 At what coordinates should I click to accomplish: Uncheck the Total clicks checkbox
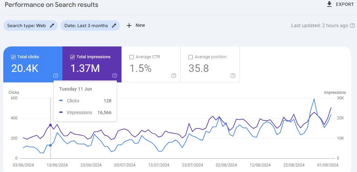tap(13, 57)
